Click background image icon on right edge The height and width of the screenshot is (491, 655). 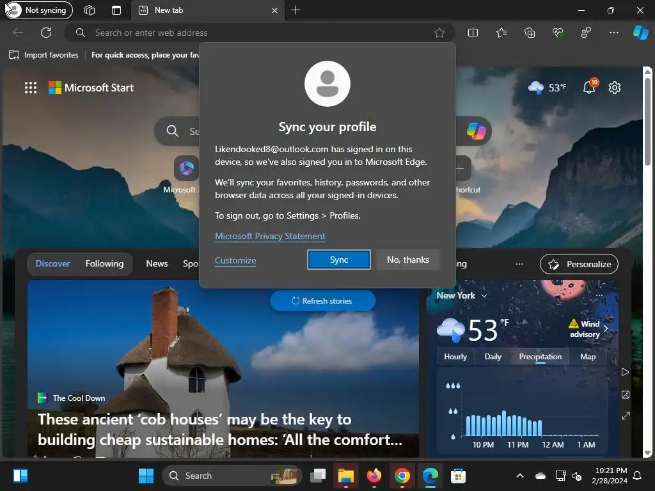(626, 394)
